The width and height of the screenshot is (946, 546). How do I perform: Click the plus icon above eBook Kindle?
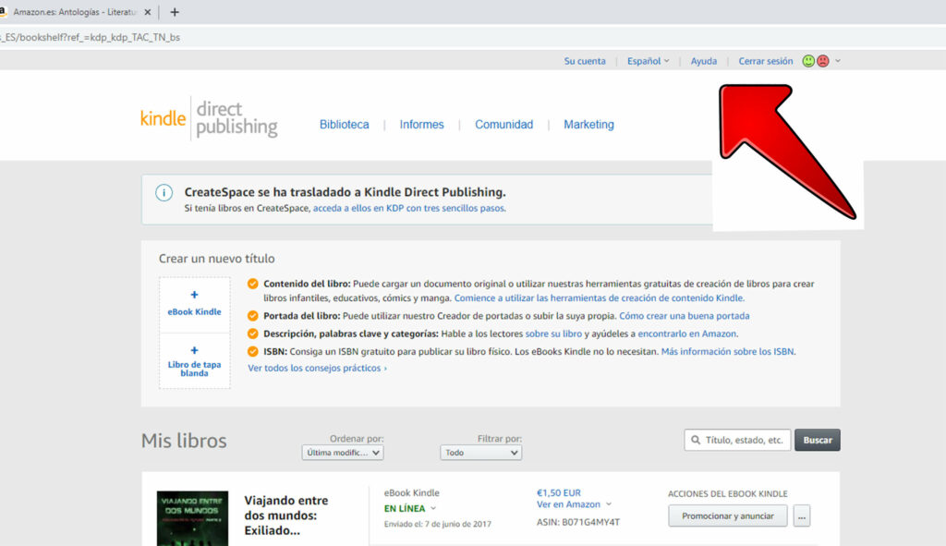coord(194,295)
